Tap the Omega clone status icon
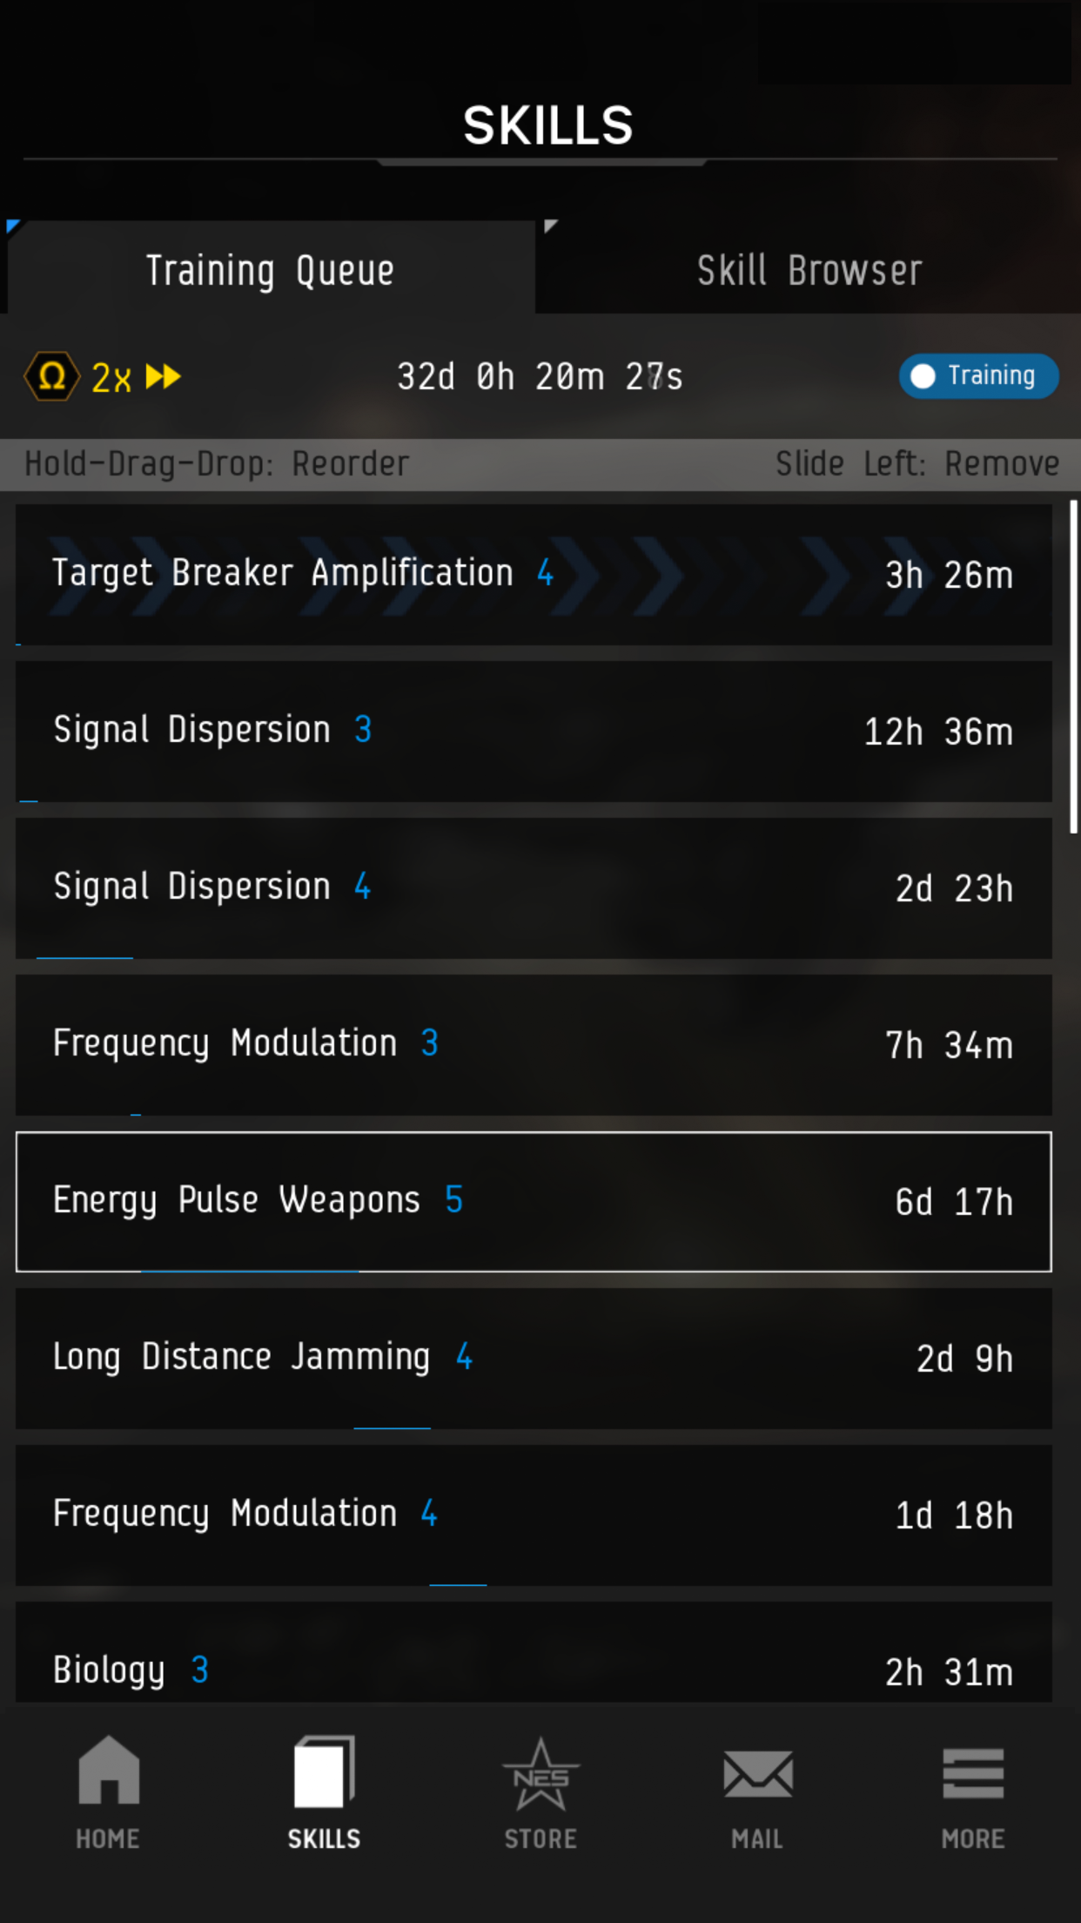The image size is (1081, 1923). click(x=52, y=376)
